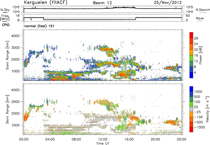The image size is (210, 145).
Task: Click the light green segment of the power colorbar
Action: [191, 58]
